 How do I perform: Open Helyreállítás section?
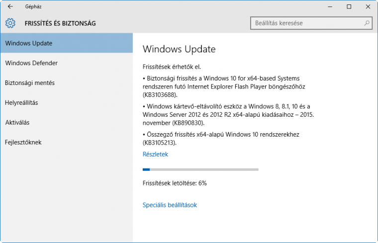[67, 102]
